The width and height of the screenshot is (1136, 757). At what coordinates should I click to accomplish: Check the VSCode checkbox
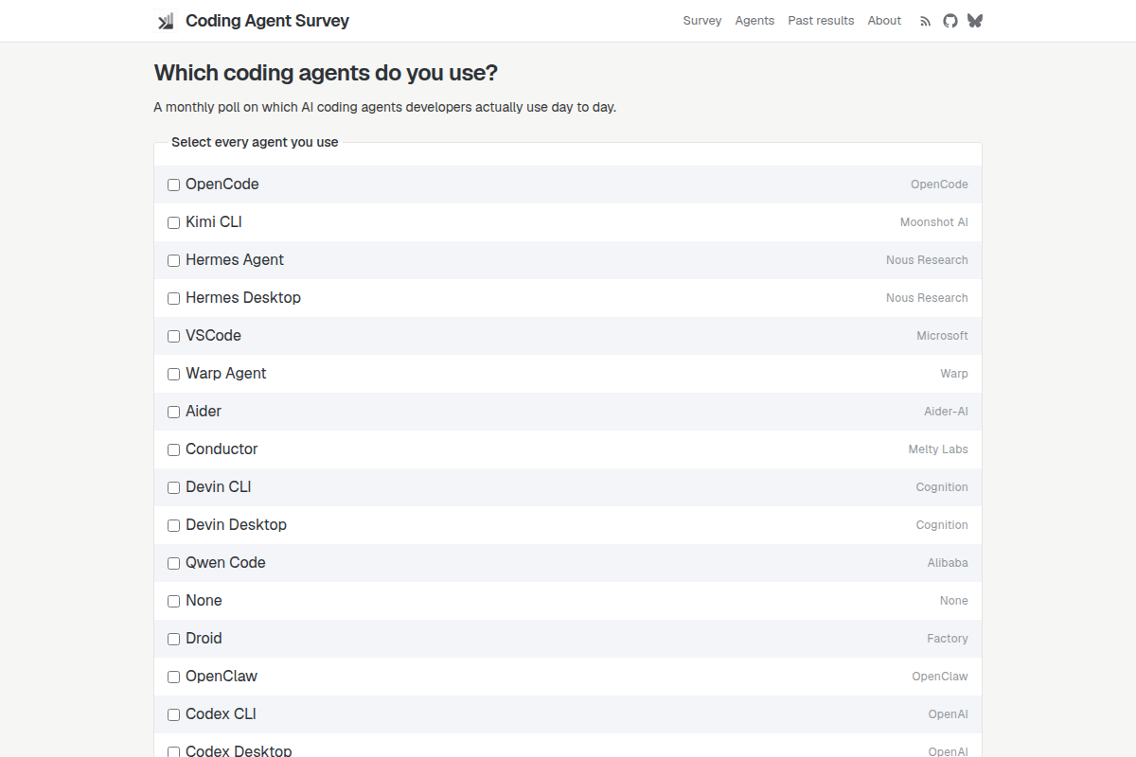[174, 336]
